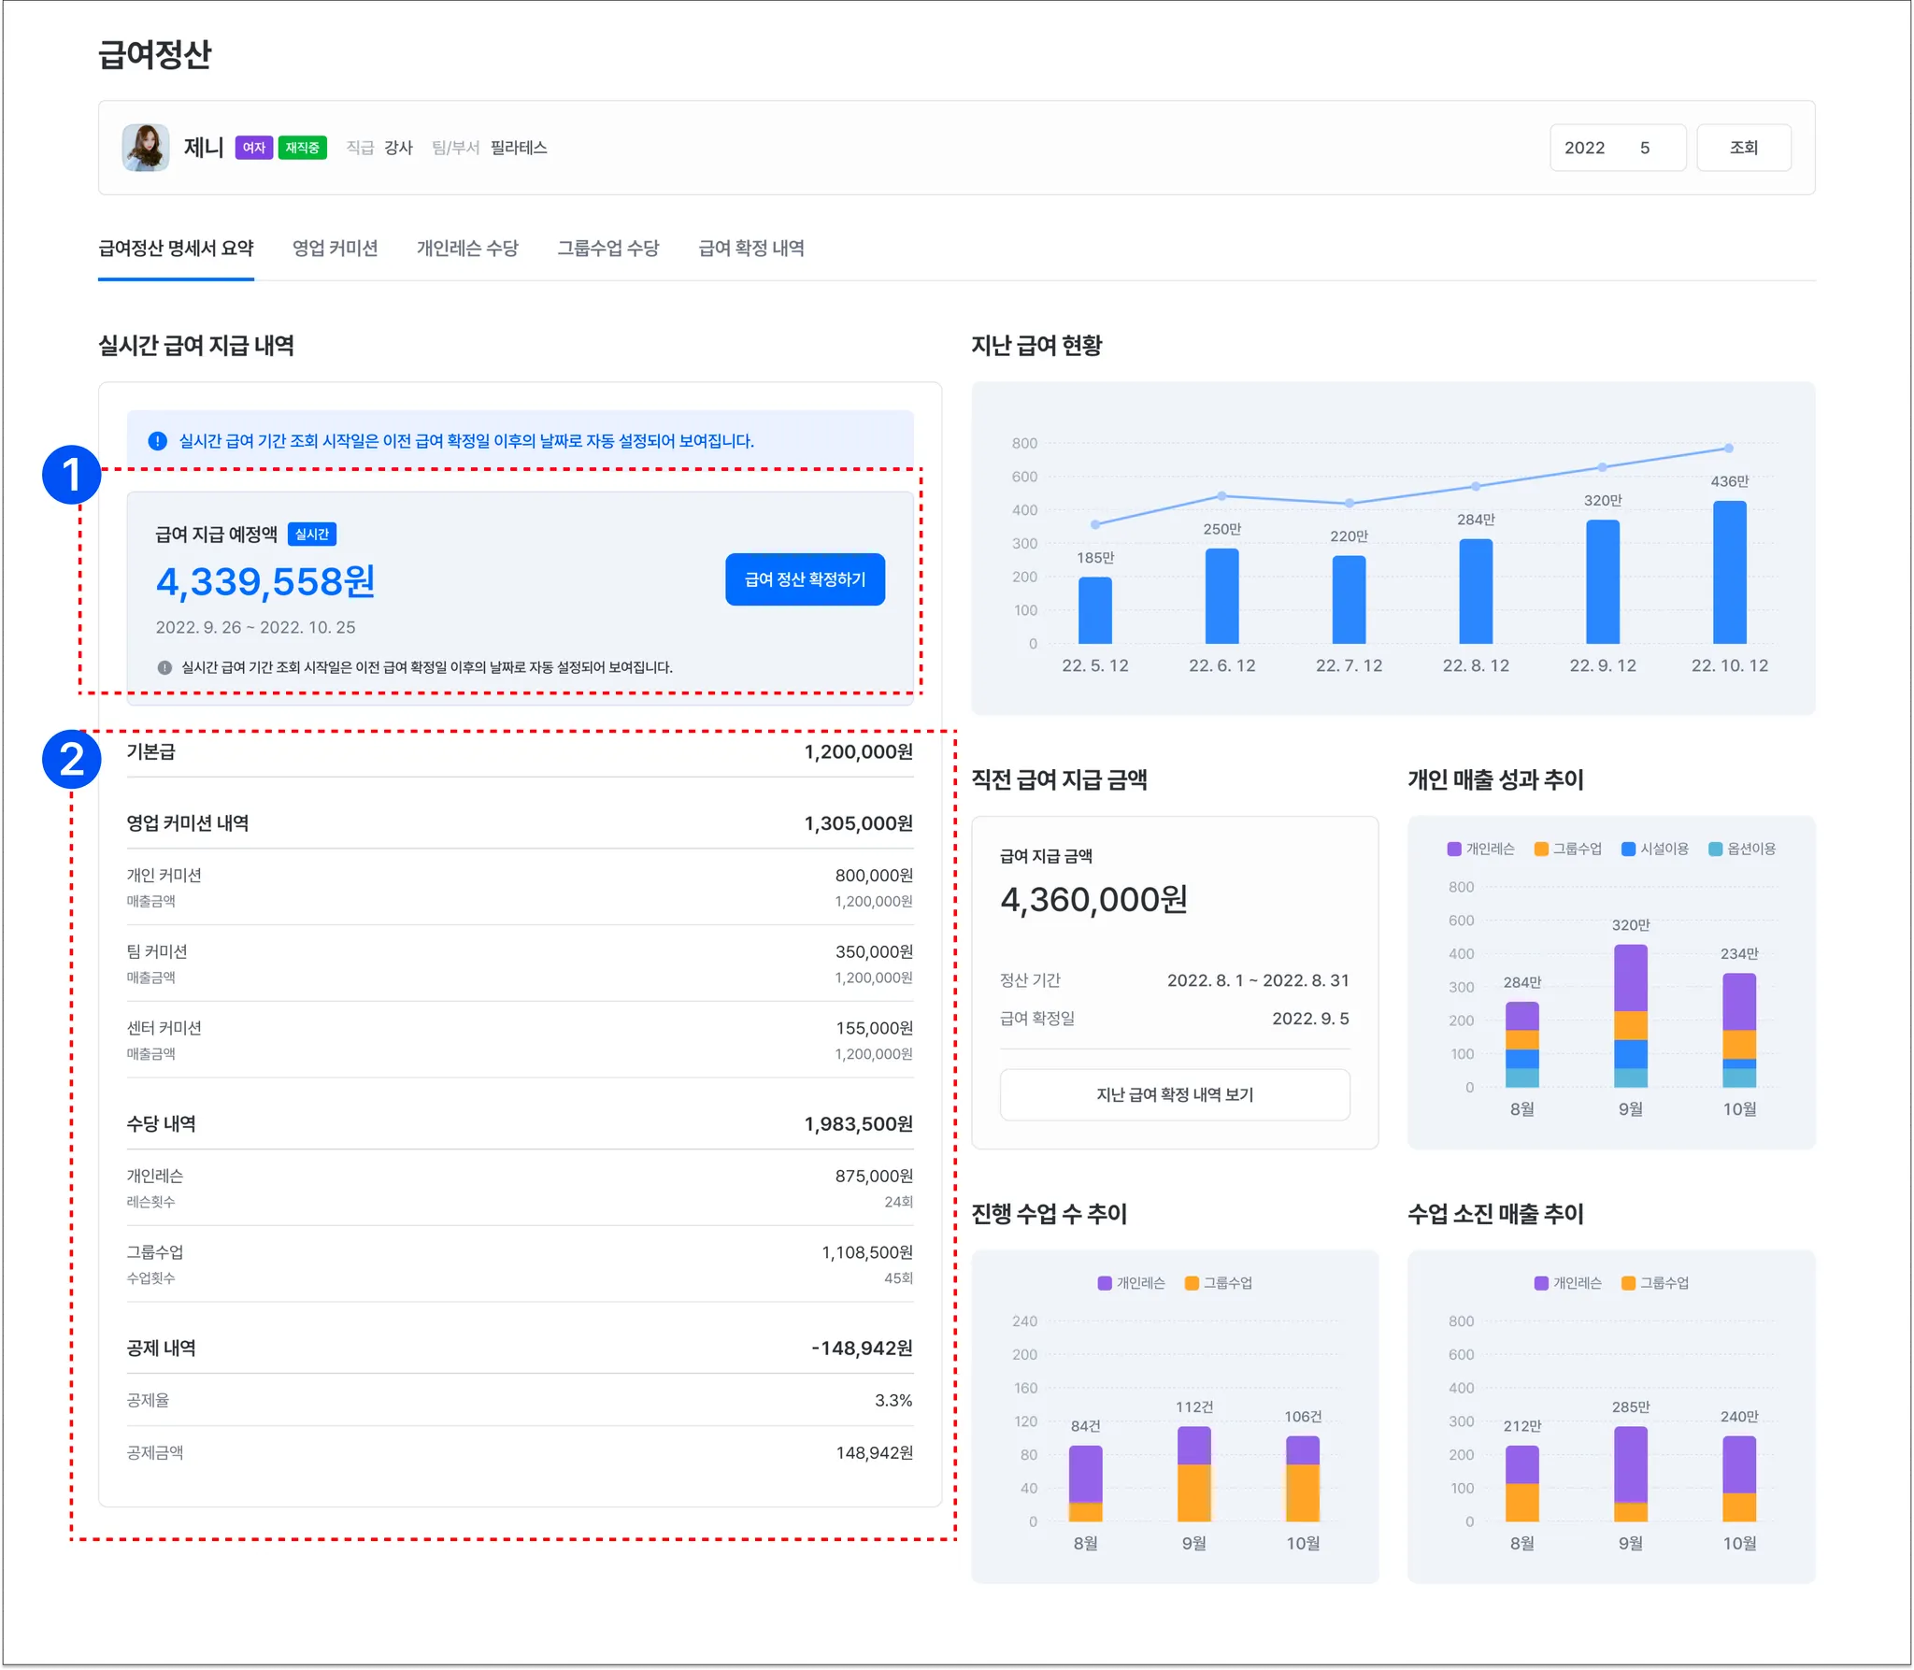The image size is (1914, 1670).
Task: Click the 여자 purple gender badge
Action: tap(253, 148)
